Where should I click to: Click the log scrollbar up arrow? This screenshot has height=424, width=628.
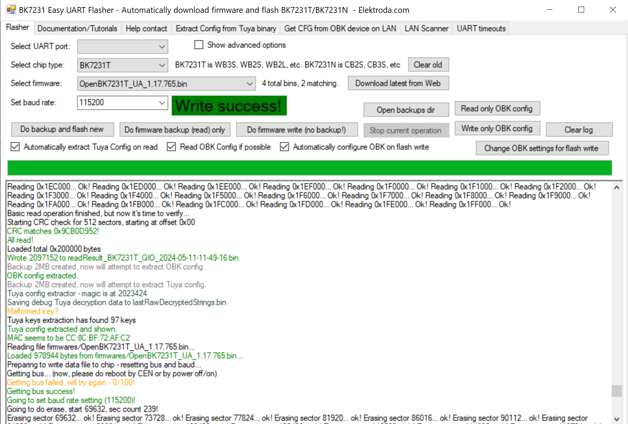[617, 187]
